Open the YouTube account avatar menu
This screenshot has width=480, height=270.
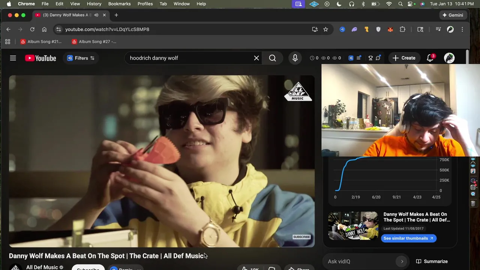(449, 58)
